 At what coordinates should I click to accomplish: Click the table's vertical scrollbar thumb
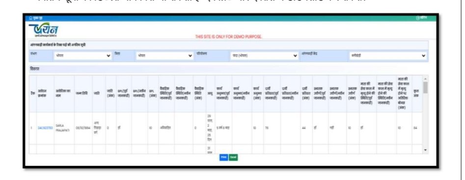click(x=426, y=88)
